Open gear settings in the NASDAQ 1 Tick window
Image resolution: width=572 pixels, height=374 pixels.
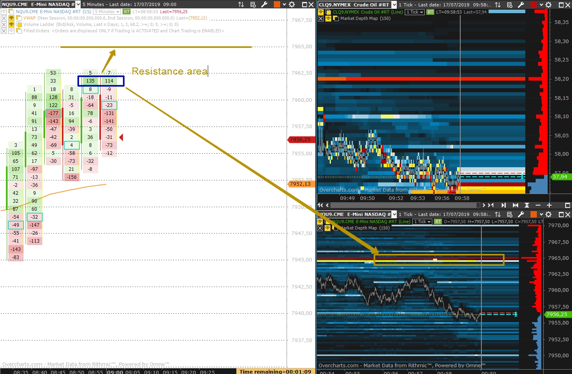coord(548,214)
